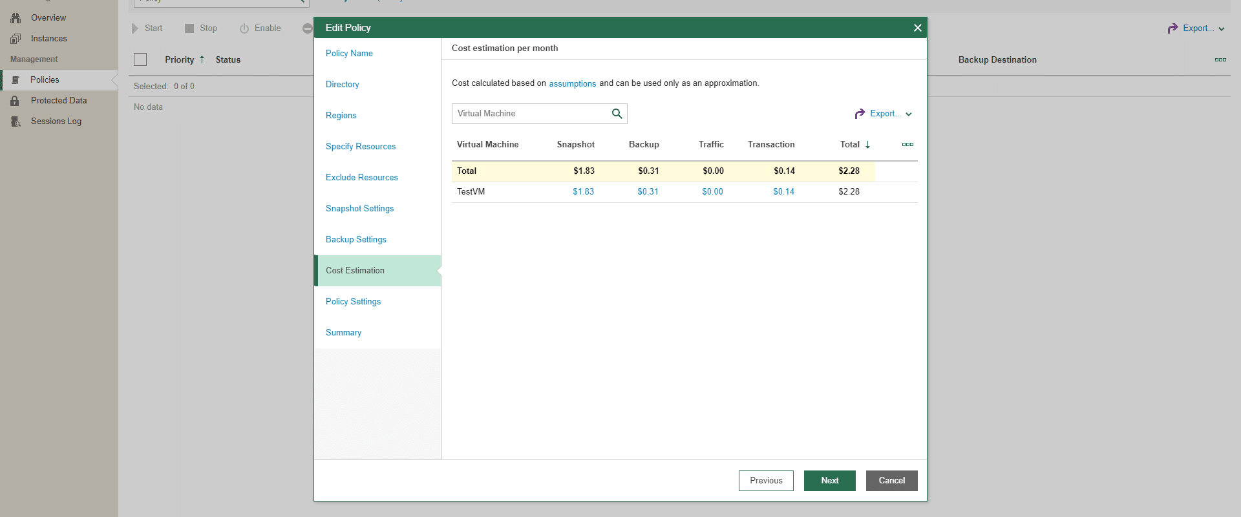Open Sessions Log in the sidebar

click(56, 121)
